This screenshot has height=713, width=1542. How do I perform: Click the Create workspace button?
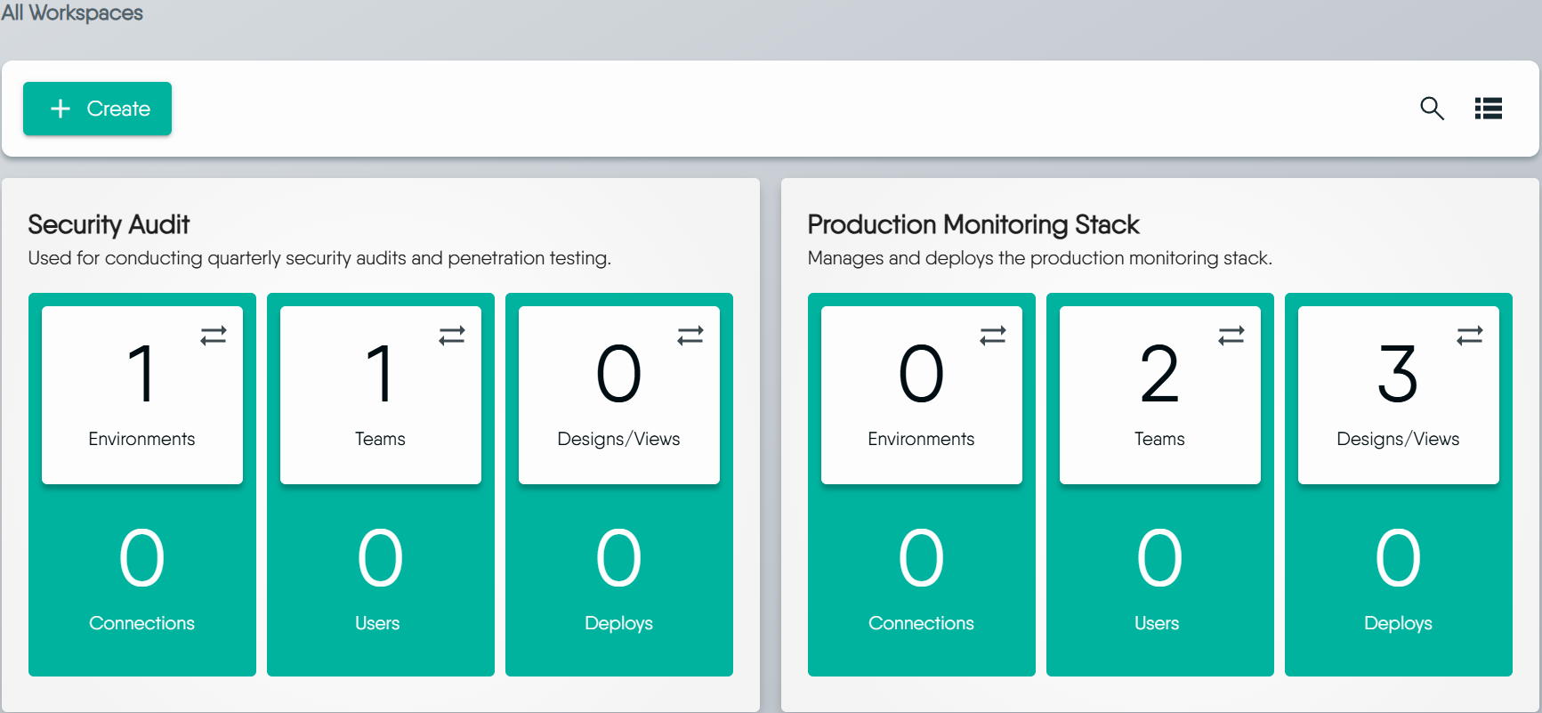pyautogui.click(x=98, y=109)
